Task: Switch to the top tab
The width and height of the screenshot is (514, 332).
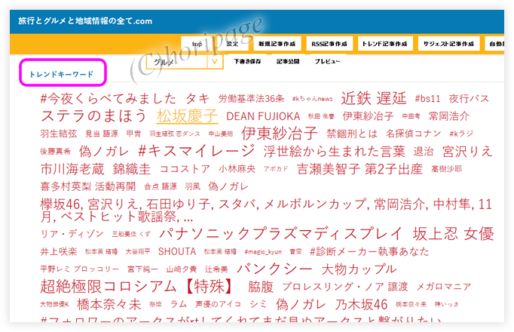Action: coord(197,44)
